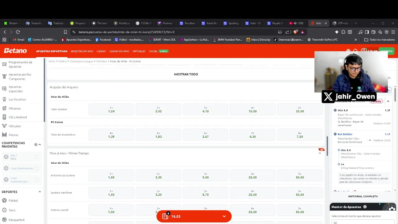Open Apuestas especiales in the sidebar
The image size is (398, 224).
pyautogui.click(x=16, y=89)
